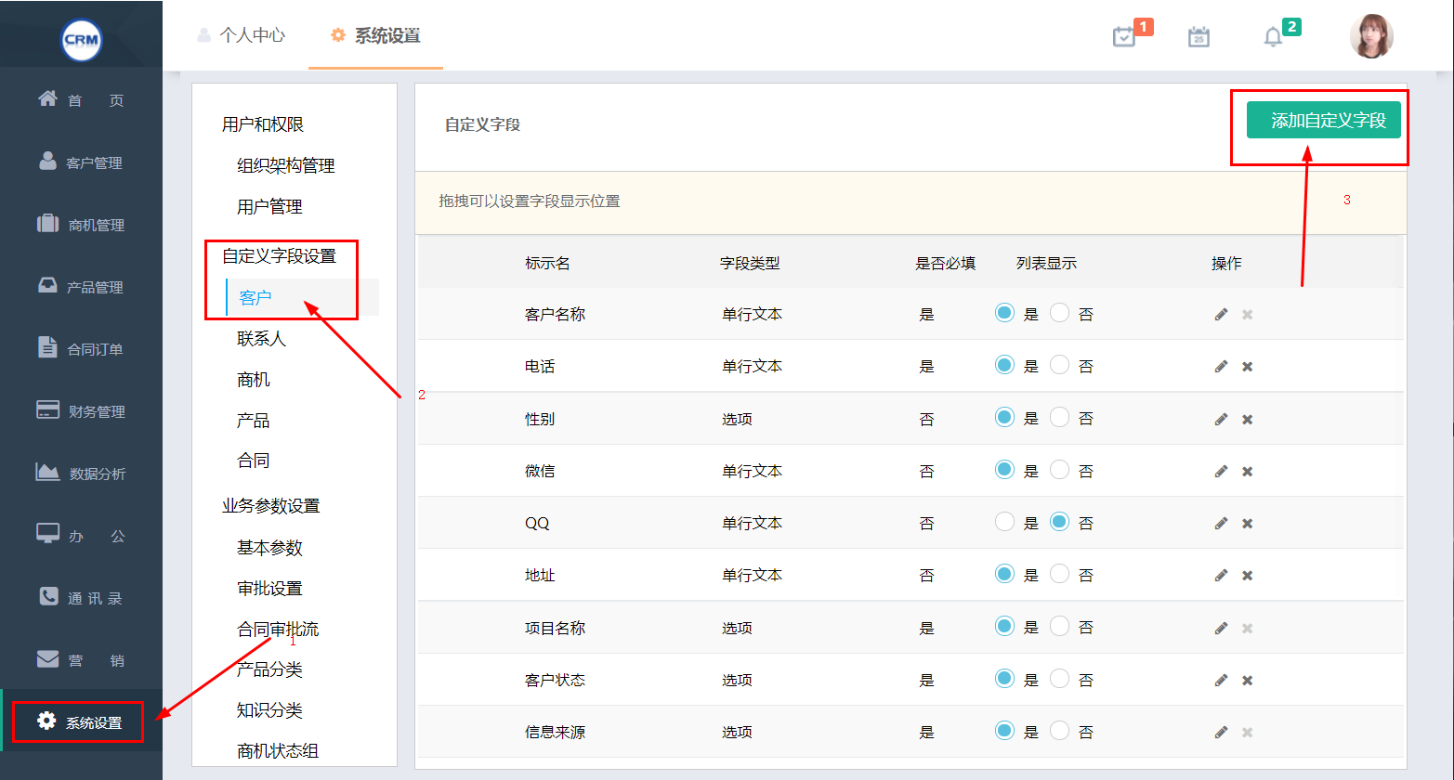1454x780 pixels.
Task: Open the notification bell icon
Action: tap(1273, 36)
